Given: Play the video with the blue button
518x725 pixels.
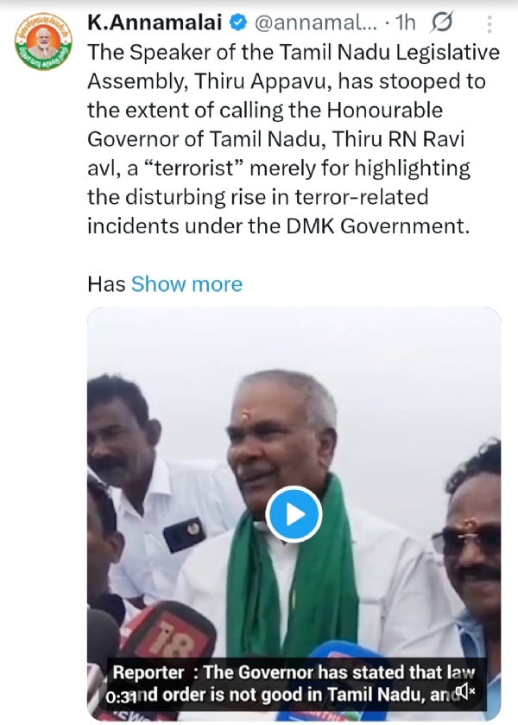Looking at the screenshot, I should coord(294,514).
